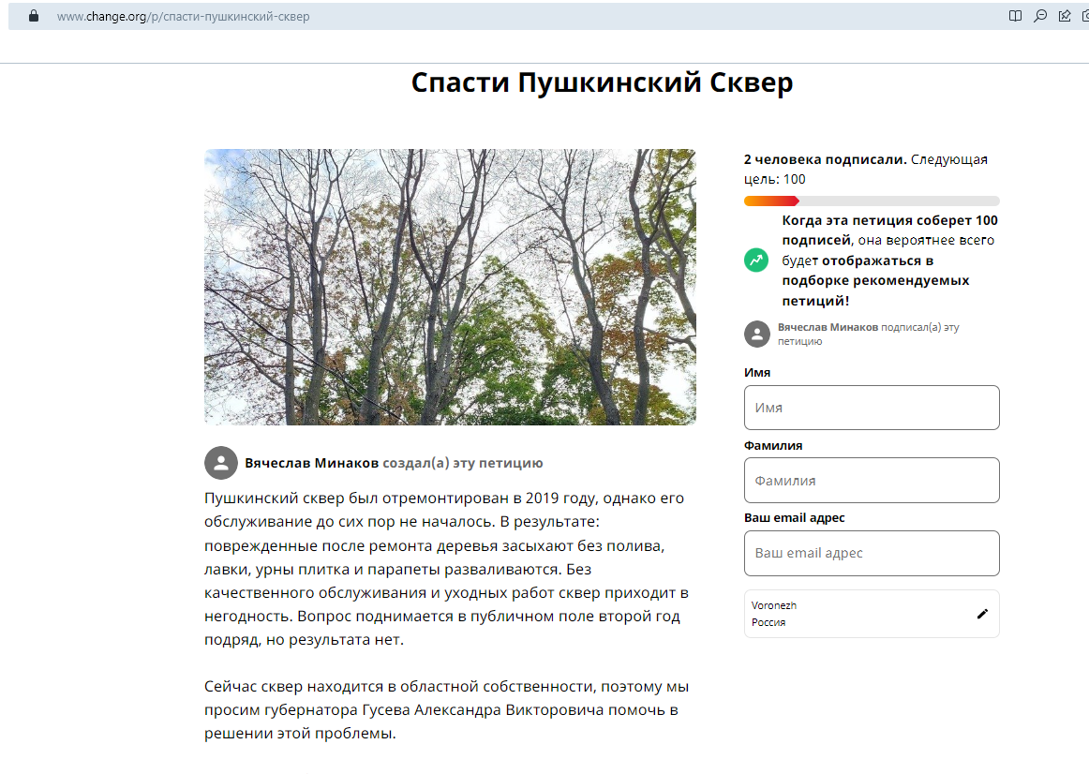Click the Ваш email адрес label
The width and height of the screenshot is (1089, 774).
pos(795,518)
